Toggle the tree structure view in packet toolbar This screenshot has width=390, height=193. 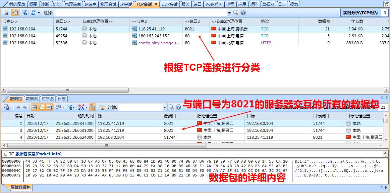point(92,106)
